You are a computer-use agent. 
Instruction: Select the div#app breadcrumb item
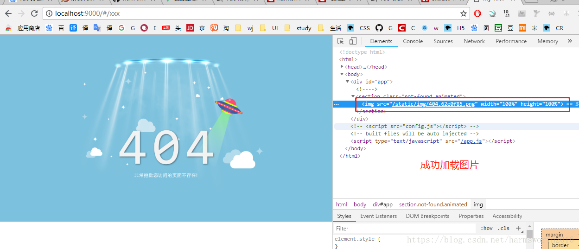pyautogui.click(x=382, y=204)
